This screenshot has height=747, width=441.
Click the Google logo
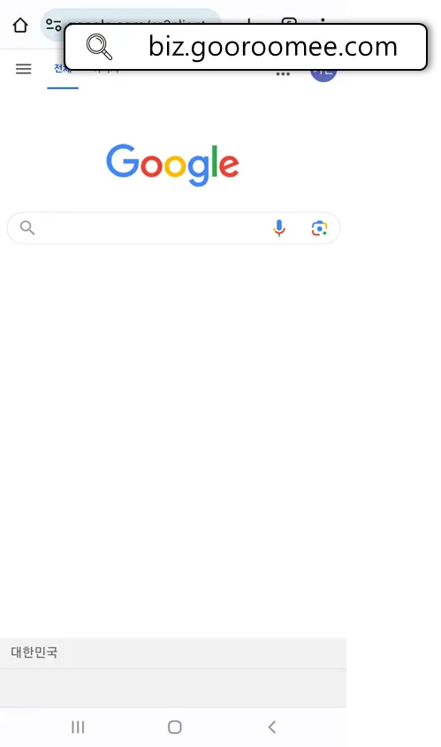tap(172, 164)
